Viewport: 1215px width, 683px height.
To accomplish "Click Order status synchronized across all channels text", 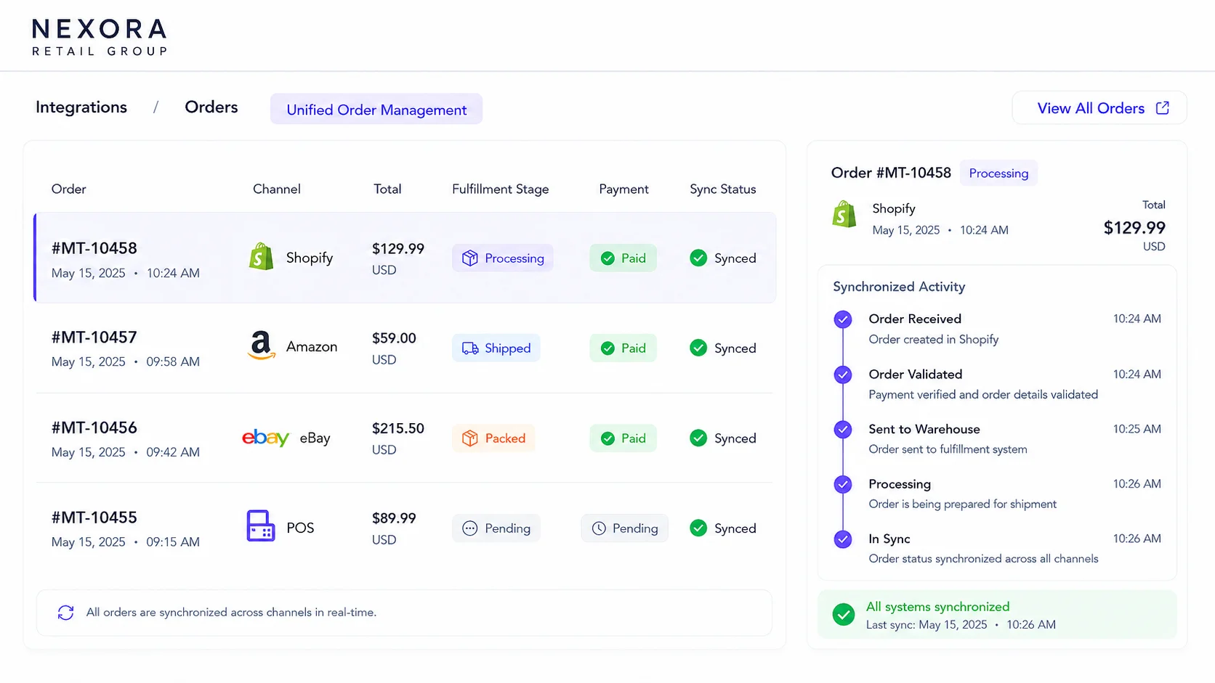I will [983, 559].
